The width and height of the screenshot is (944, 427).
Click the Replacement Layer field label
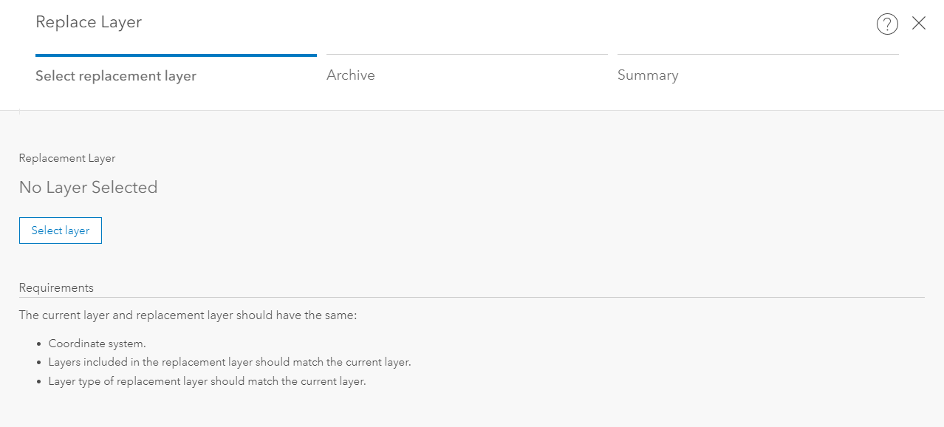click(x=67, y=158)
